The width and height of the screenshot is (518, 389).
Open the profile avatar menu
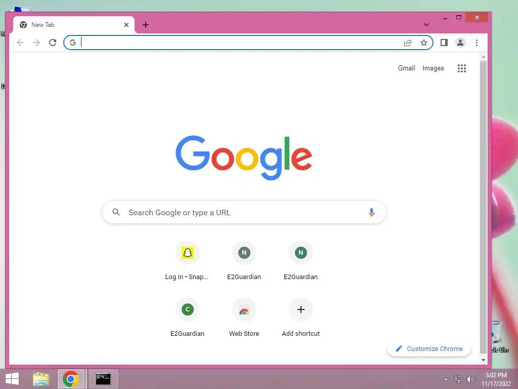(x=460, y=43)
